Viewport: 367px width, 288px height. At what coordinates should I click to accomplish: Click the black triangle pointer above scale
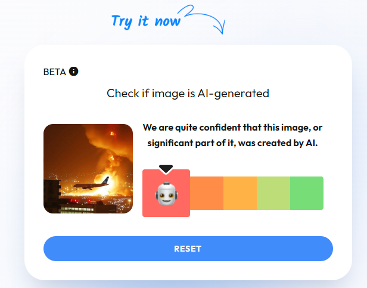[x=166, y=169]
